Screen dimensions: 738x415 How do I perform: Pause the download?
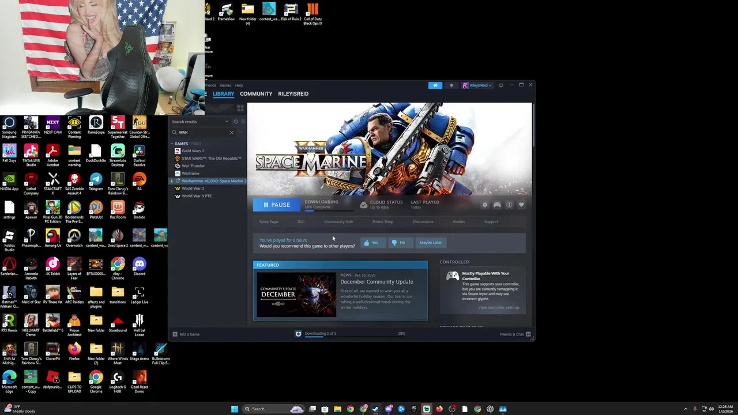(x=277, y=205)
